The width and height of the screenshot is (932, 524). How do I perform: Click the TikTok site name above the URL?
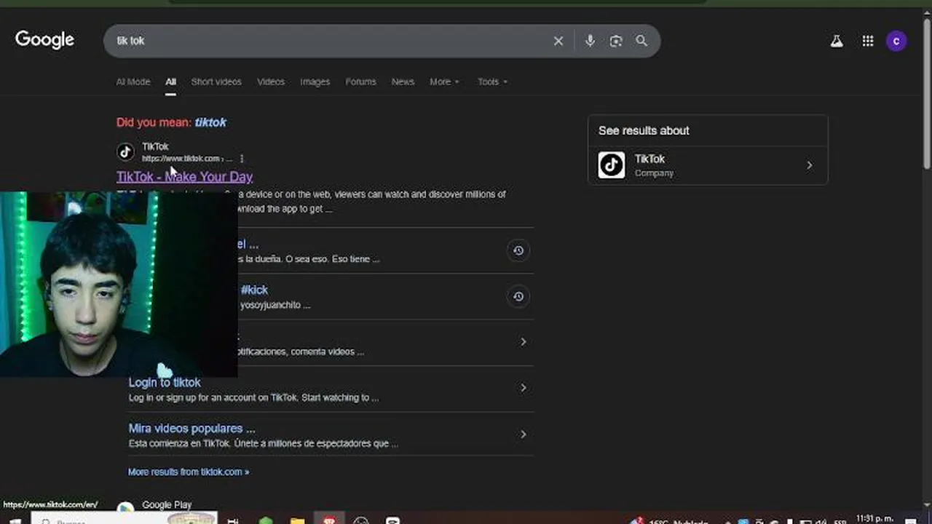pyautogui.click(x=155, y=146)
